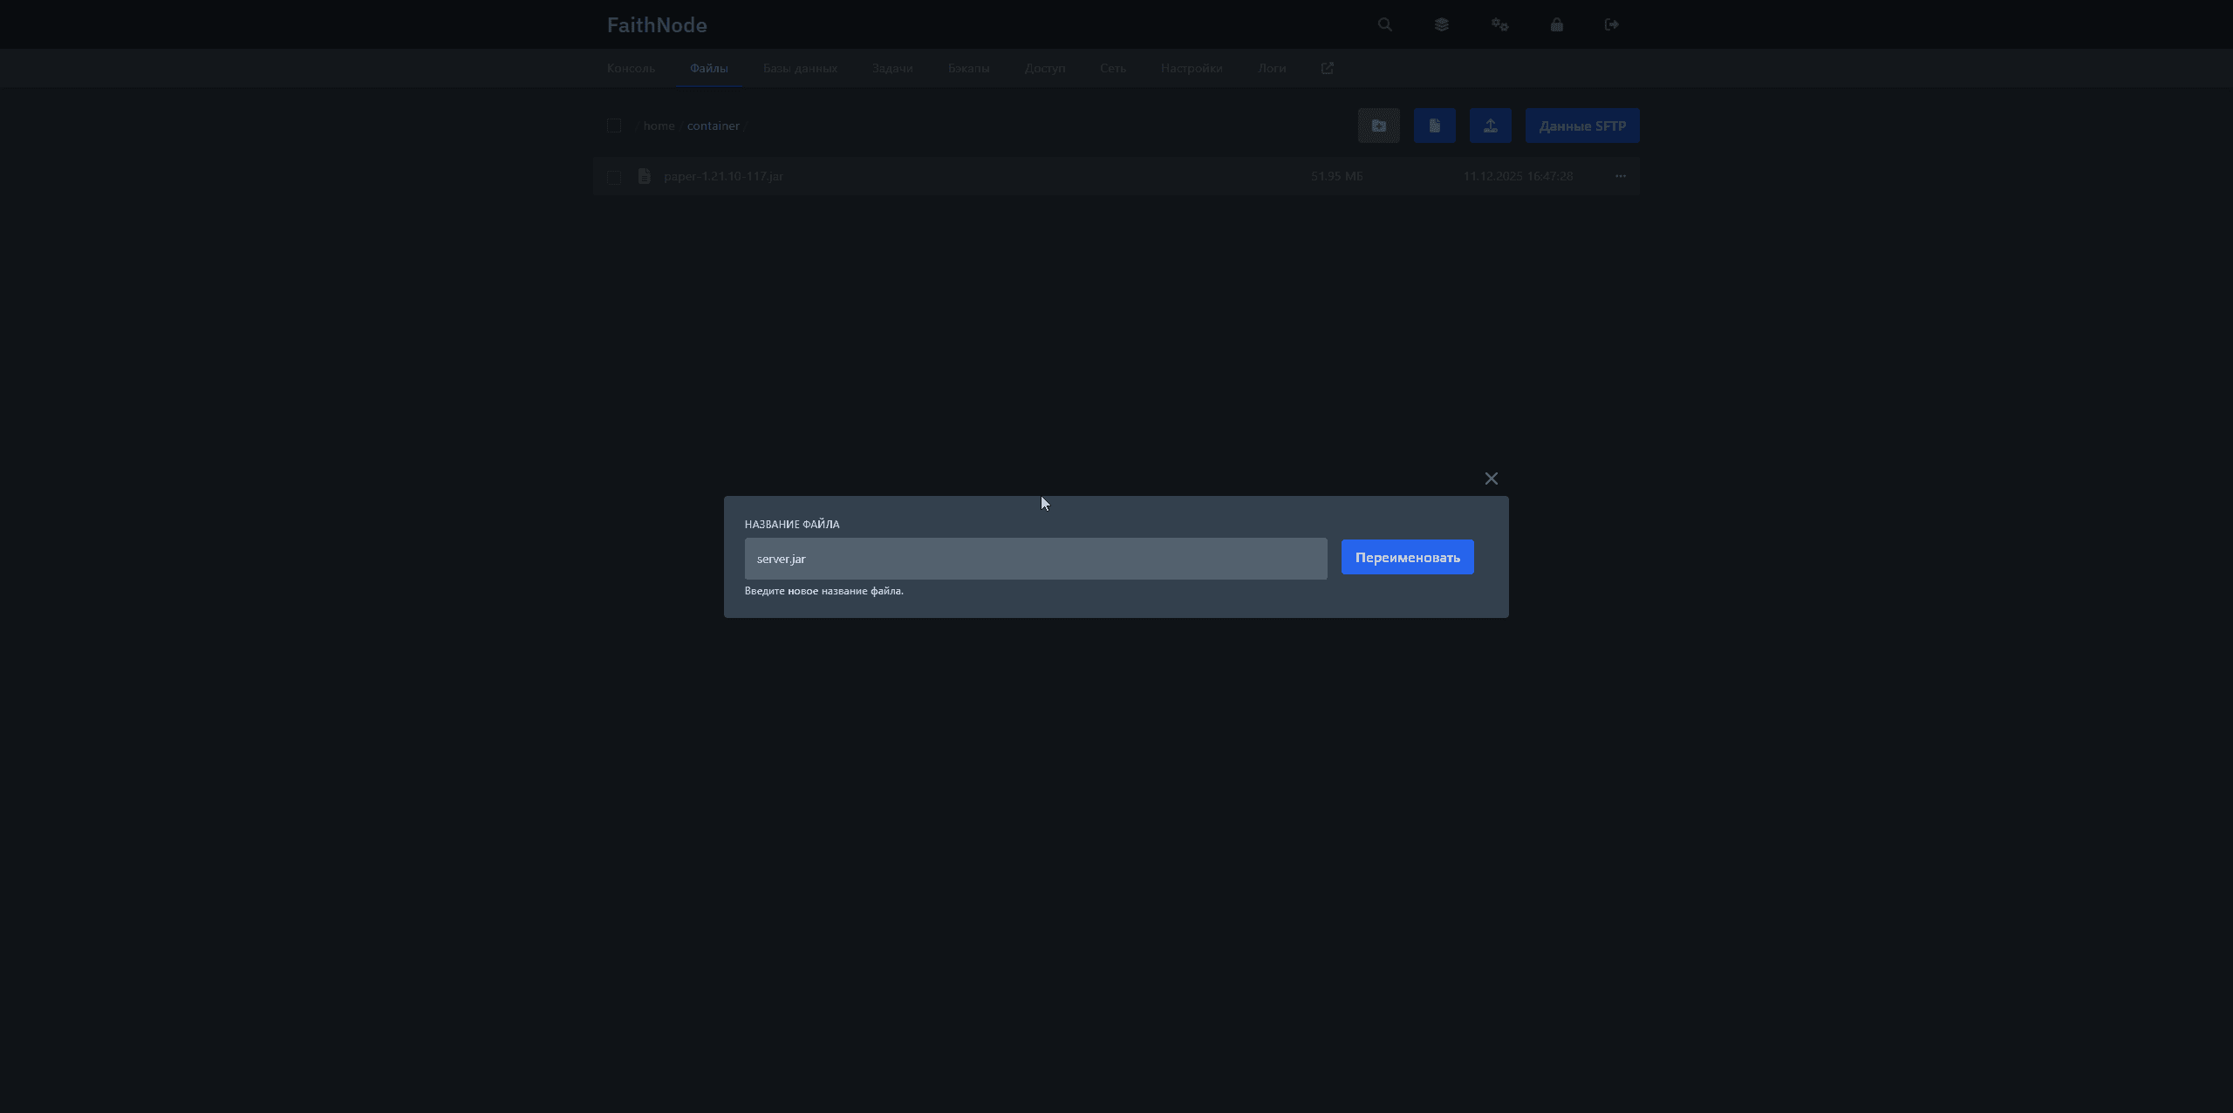
Task: Open the servers layers icon
Action: pyautogui.click(x=1441, y=24)
